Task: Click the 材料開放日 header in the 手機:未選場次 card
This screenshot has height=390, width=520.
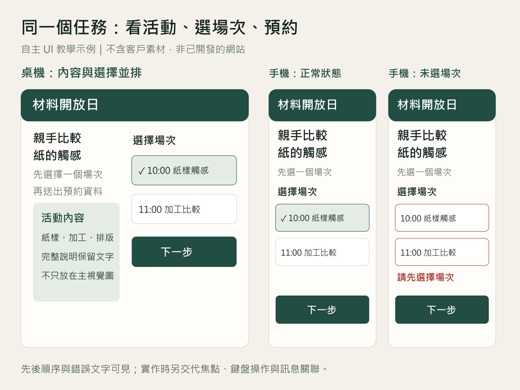Action: 442,105
